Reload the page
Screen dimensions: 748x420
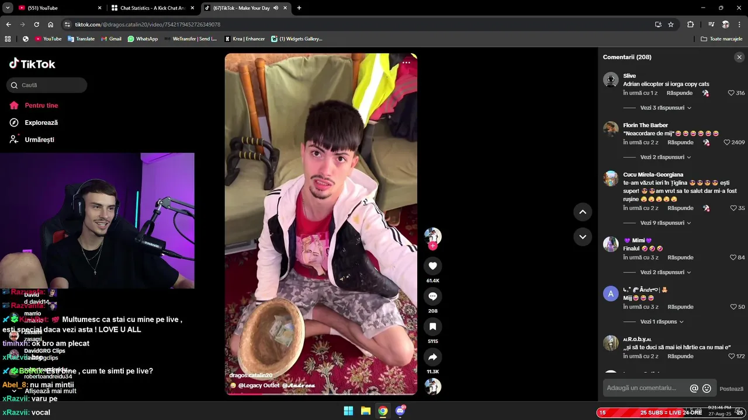[36, 24]
